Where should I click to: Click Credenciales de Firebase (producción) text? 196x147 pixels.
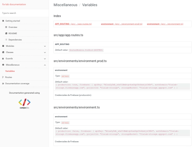pyautogui.click(x=73, y=95)
